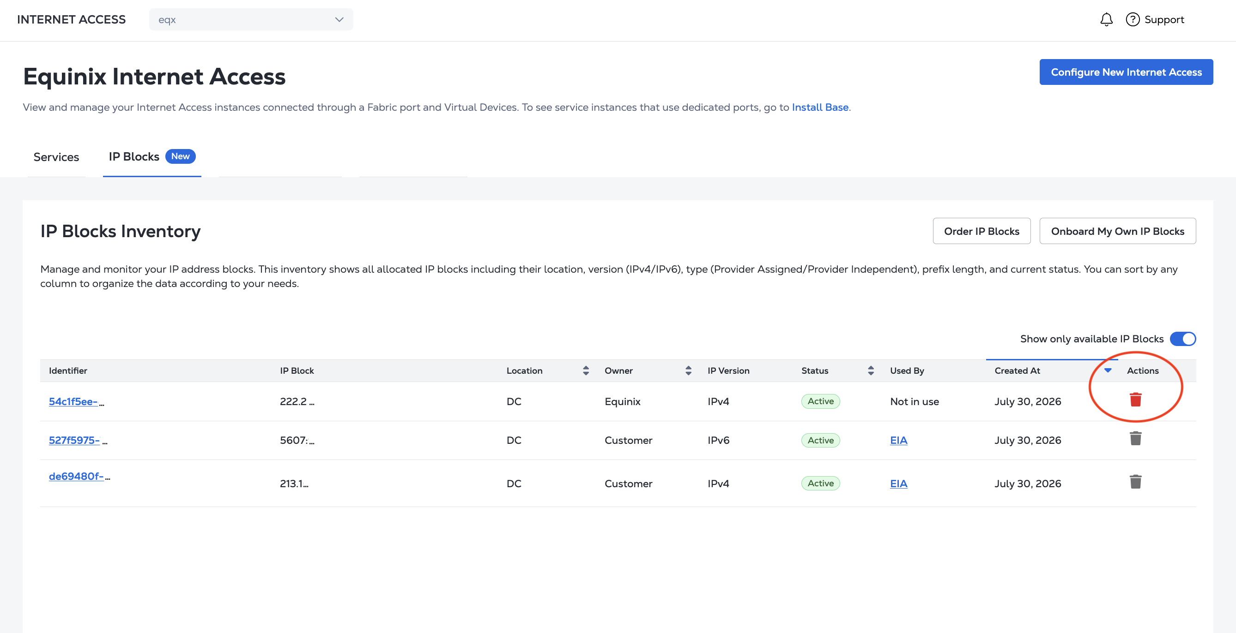The height and width of the screenshot is (633, 1236).
Task: Click Customer owner in IPv6 row
Action: [628, 440]
